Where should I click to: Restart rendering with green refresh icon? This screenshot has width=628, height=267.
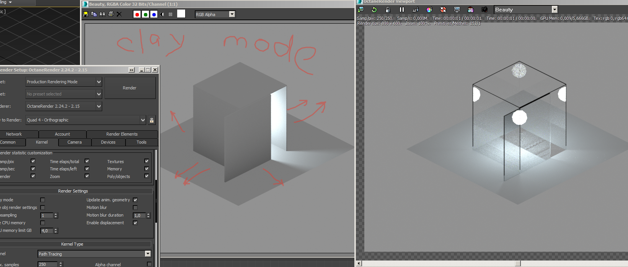point(374,10)
